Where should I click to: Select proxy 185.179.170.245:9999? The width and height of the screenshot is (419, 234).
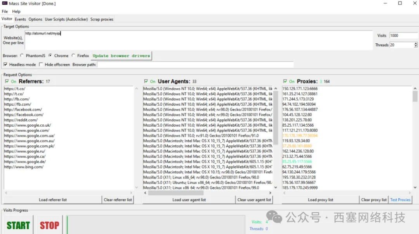click(300, 188)
